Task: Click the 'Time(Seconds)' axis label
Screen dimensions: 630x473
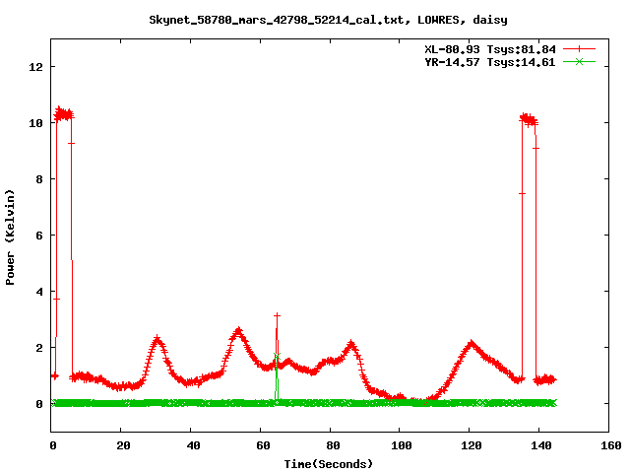Action: 329,464
